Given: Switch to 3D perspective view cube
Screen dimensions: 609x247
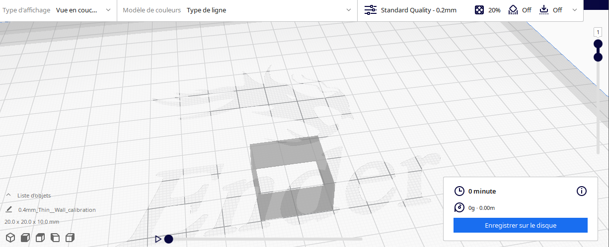Looking at the screenshot, I should 10,238.
